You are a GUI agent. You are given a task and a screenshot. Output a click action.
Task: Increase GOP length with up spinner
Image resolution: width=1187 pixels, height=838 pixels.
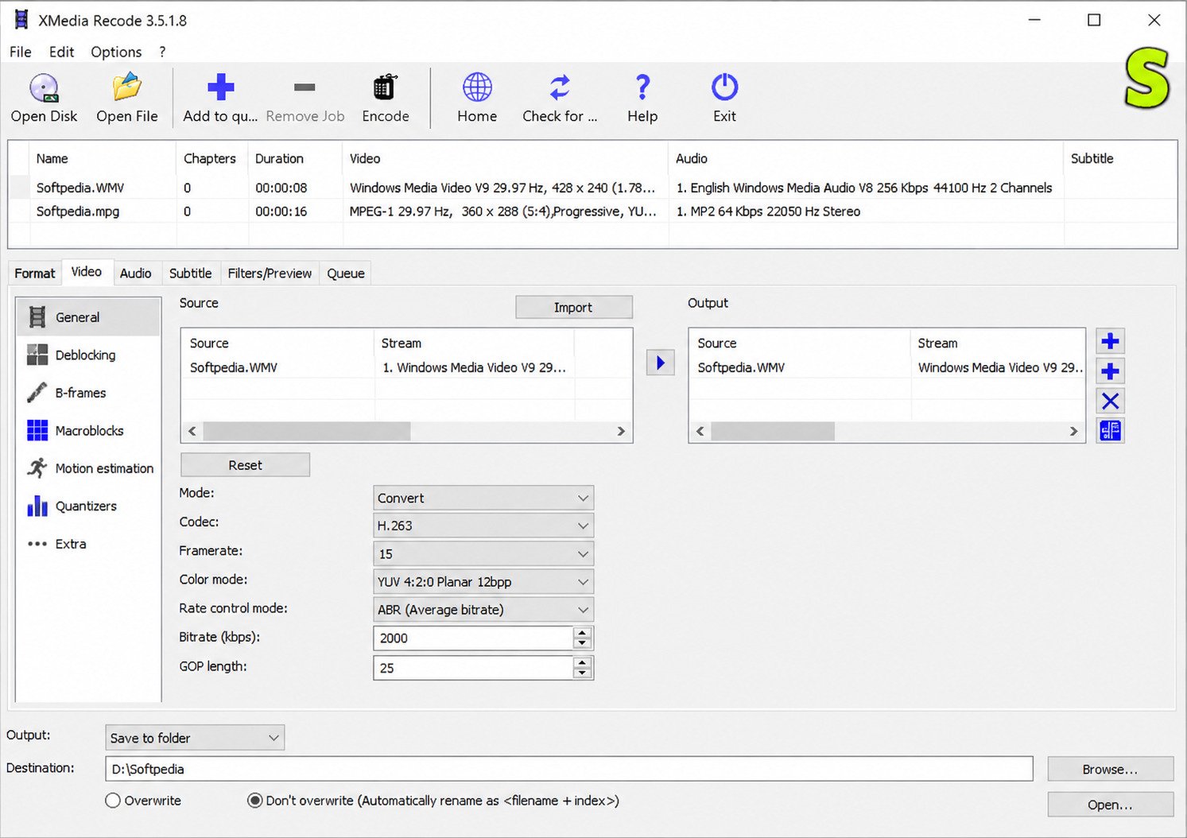pos(582,662)
